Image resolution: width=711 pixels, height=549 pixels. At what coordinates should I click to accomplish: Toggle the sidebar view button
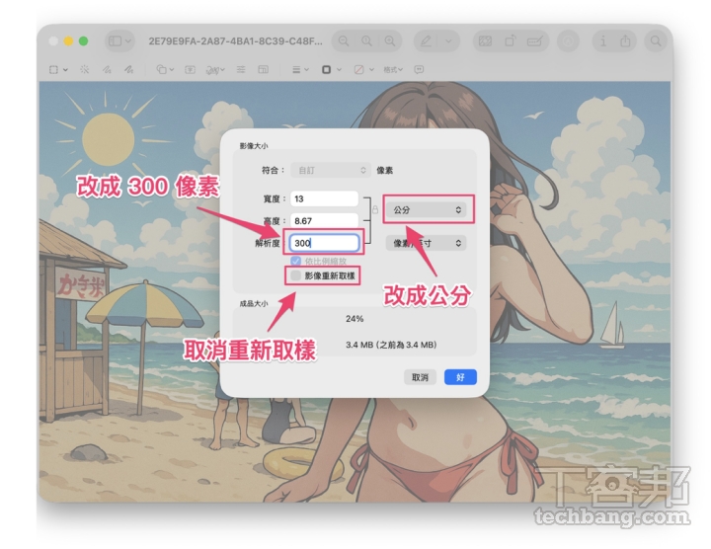click(x=116, y=41)
